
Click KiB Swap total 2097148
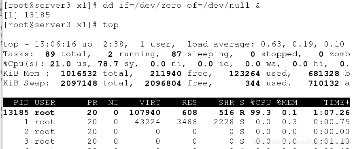click(x=79, y=83)
